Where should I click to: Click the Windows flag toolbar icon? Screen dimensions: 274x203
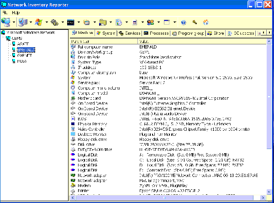[x=38, y=21]
